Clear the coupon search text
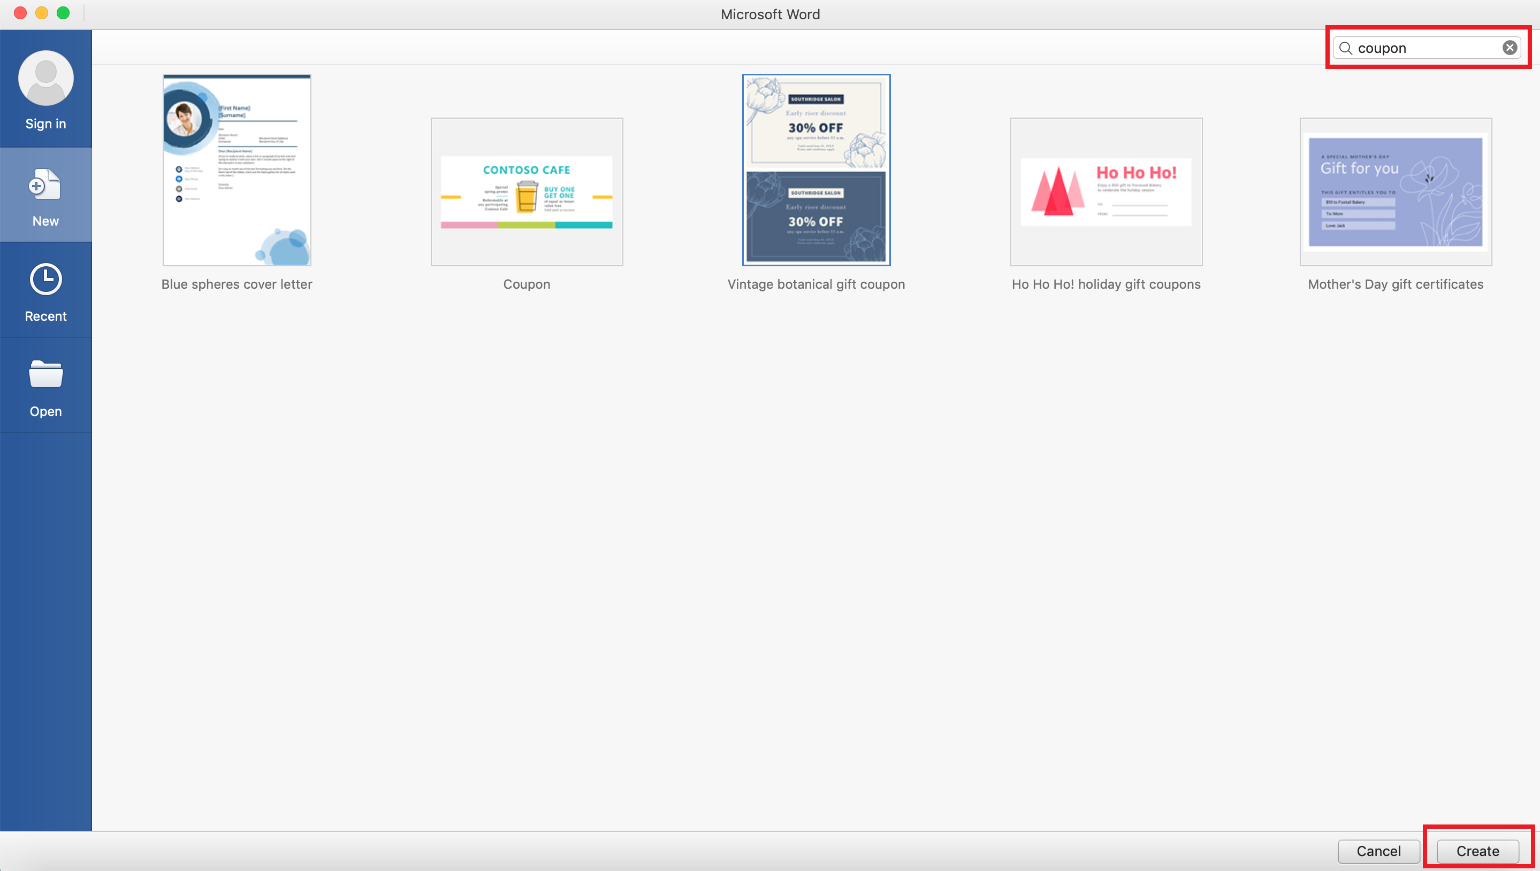This screenshot has width=1540, height=871. tap(1509, 48)
